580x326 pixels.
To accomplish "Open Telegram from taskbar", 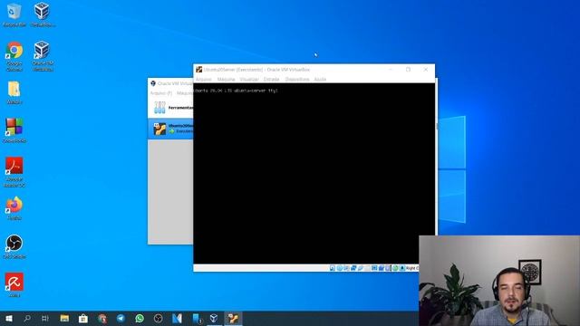I will (121, 318).
